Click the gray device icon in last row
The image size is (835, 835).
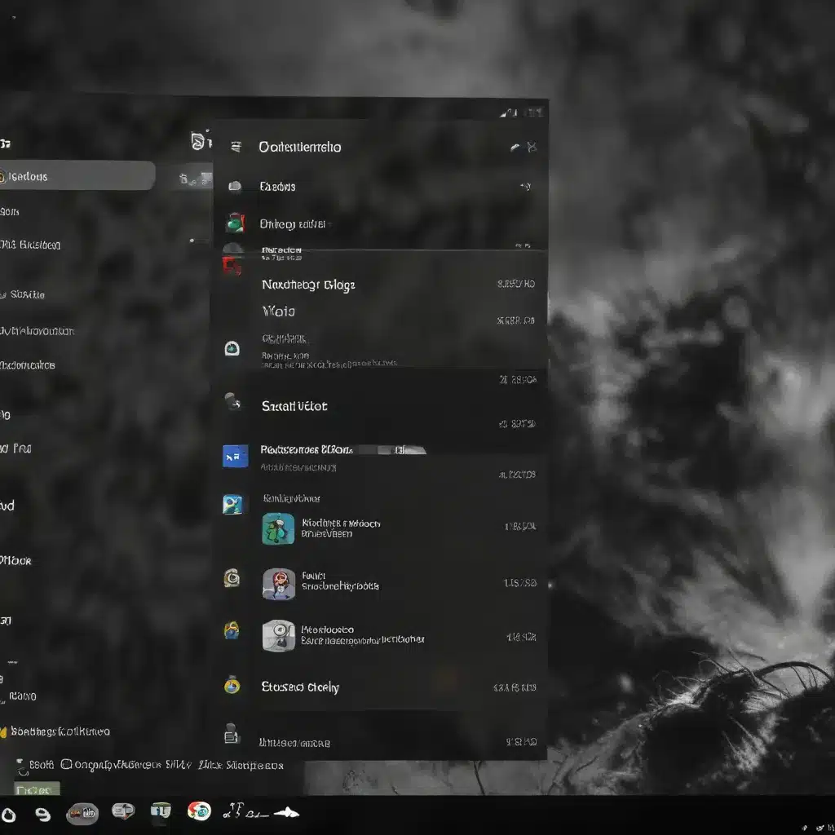231,734
